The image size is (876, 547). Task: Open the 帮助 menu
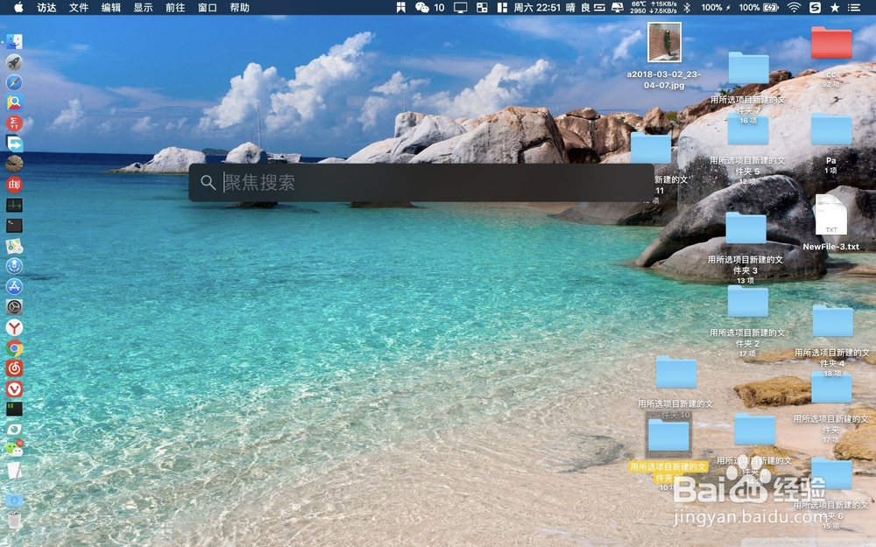pyautogui.click(x=240, y=7)
